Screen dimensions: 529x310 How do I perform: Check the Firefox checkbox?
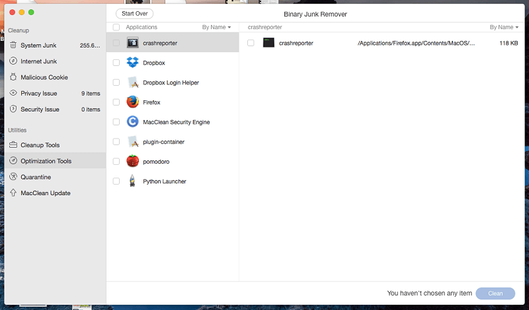click(116, 102)
